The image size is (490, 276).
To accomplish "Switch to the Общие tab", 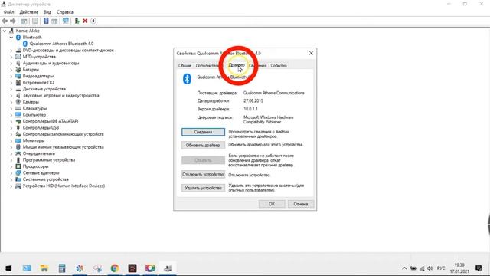I will [185, 65].
